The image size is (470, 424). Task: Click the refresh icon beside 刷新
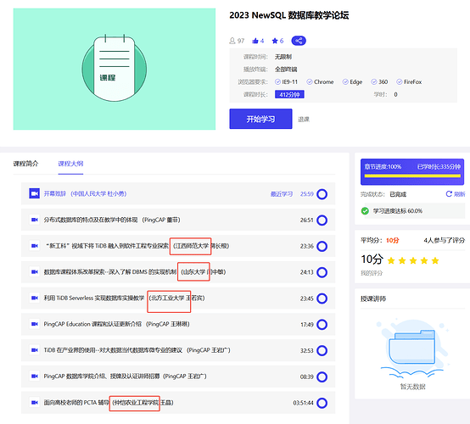tap(449, 194)
